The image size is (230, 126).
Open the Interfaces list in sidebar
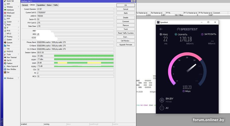tap(10, 10)
